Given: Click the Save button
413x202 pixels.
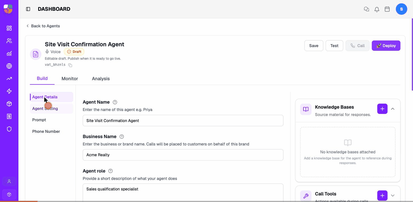Looking at the screenshot, I should point(314,46).
